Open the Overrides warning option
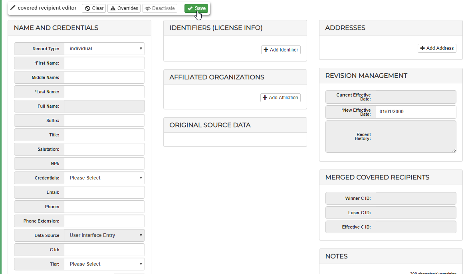 point(124,8)
